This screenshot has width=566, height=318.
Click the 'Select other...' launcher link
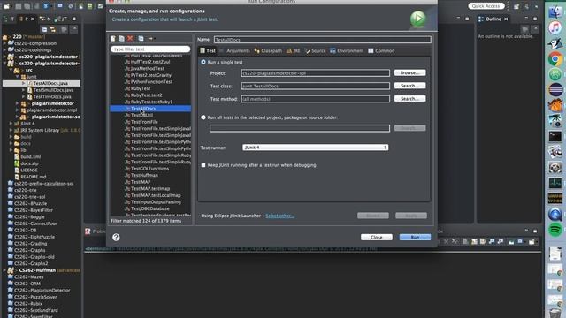279,216
